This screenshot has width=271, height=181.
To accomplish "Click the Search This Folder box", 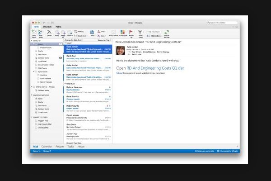I will click(x=222, y=23).
